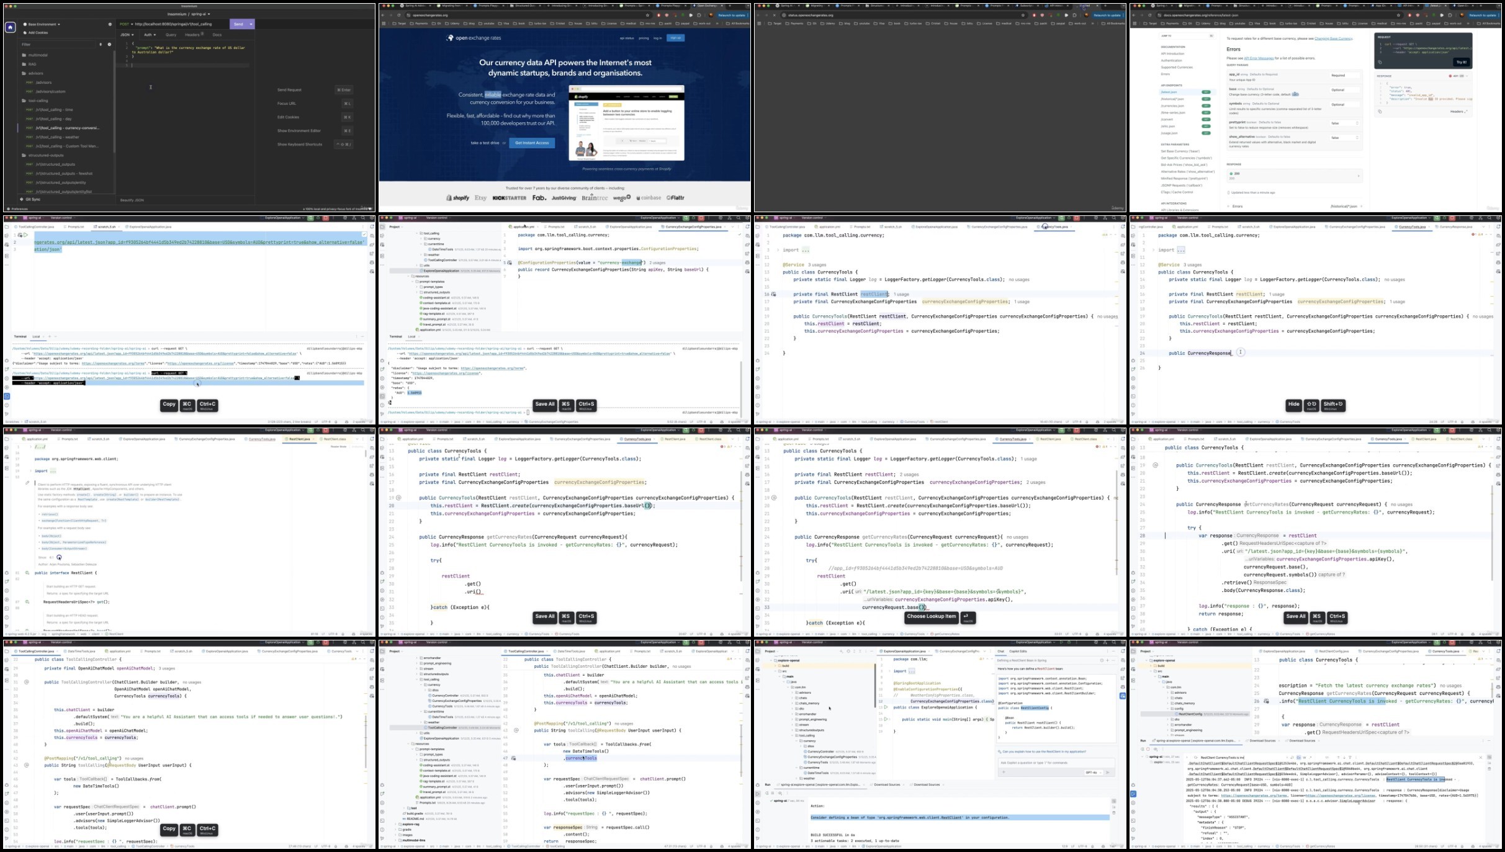
Task: Stop the spring-ai process in the Run panel toolbar
Action: tap(1149, 749)
